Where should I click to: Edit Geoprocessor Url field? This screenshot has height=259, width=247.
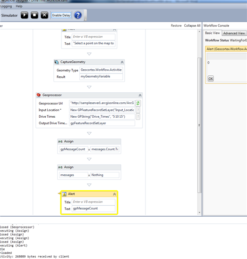(102, 103)
